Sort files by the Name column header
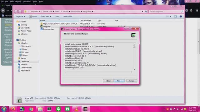Screen dimensions: 200x112 click(x=59, y=21)
